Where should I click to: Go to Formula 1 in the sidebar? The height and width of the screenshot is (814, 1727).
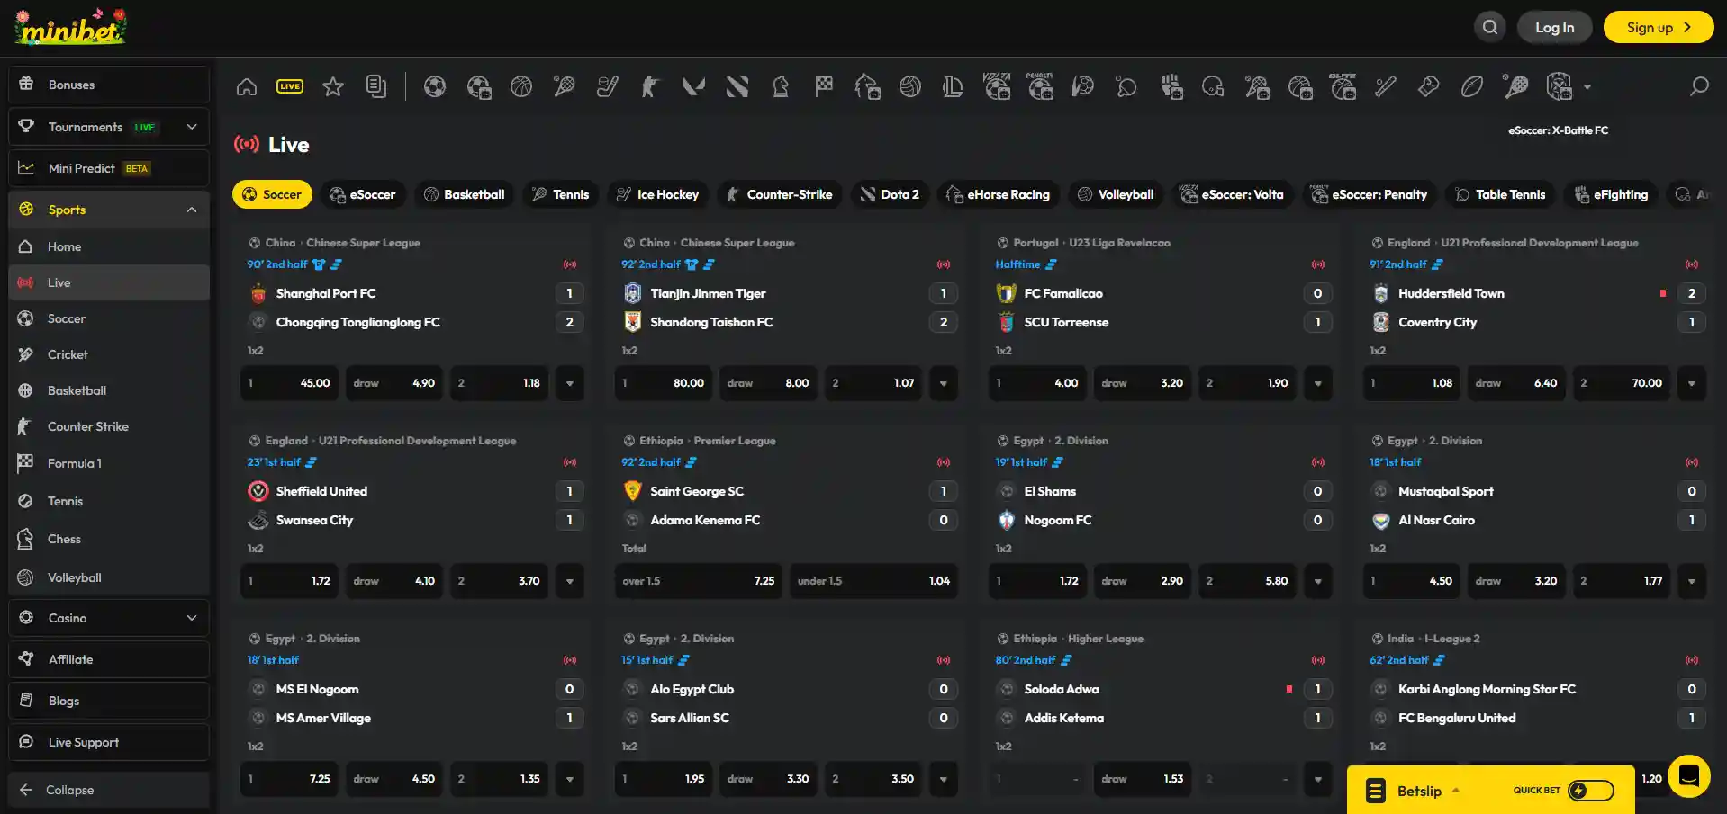point(109,463)
